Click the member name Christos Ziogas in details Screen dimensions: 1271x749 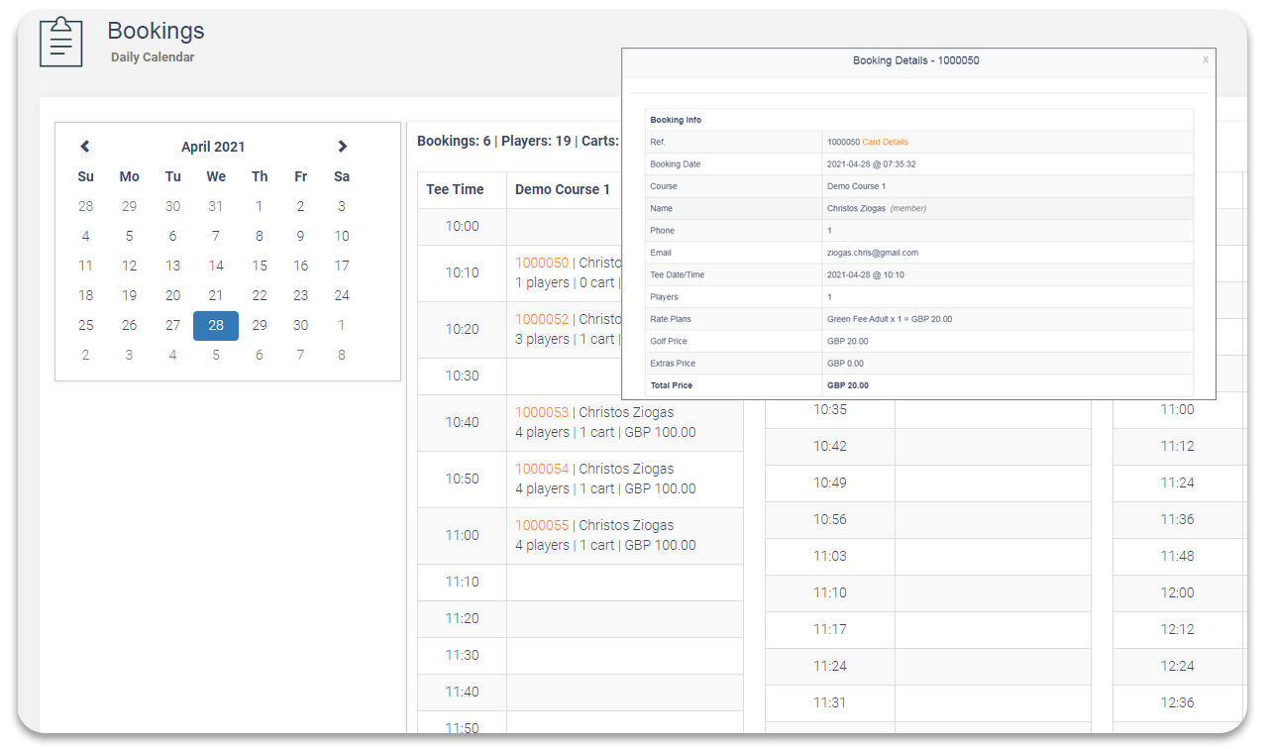tap(856, 208)
